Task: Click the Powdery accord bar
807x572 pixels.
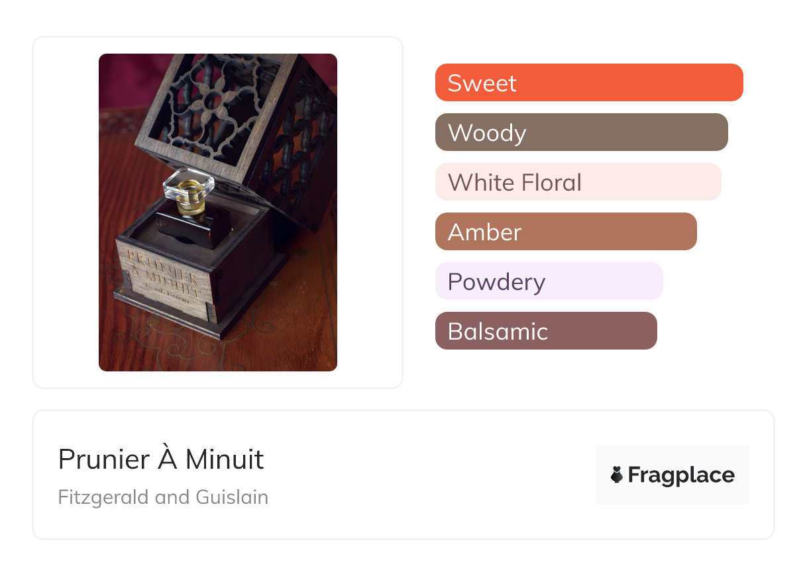Action: [x=549, y=281]
